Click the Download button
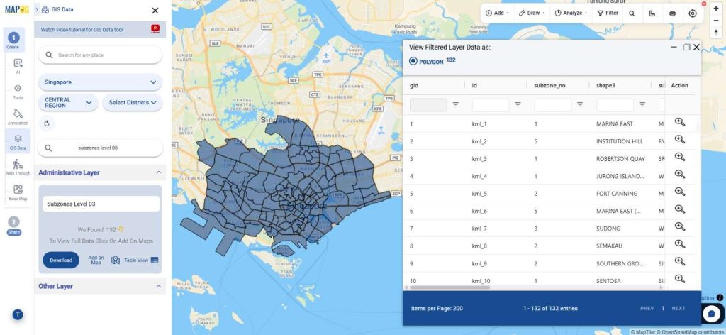 [x=61, y=260]
